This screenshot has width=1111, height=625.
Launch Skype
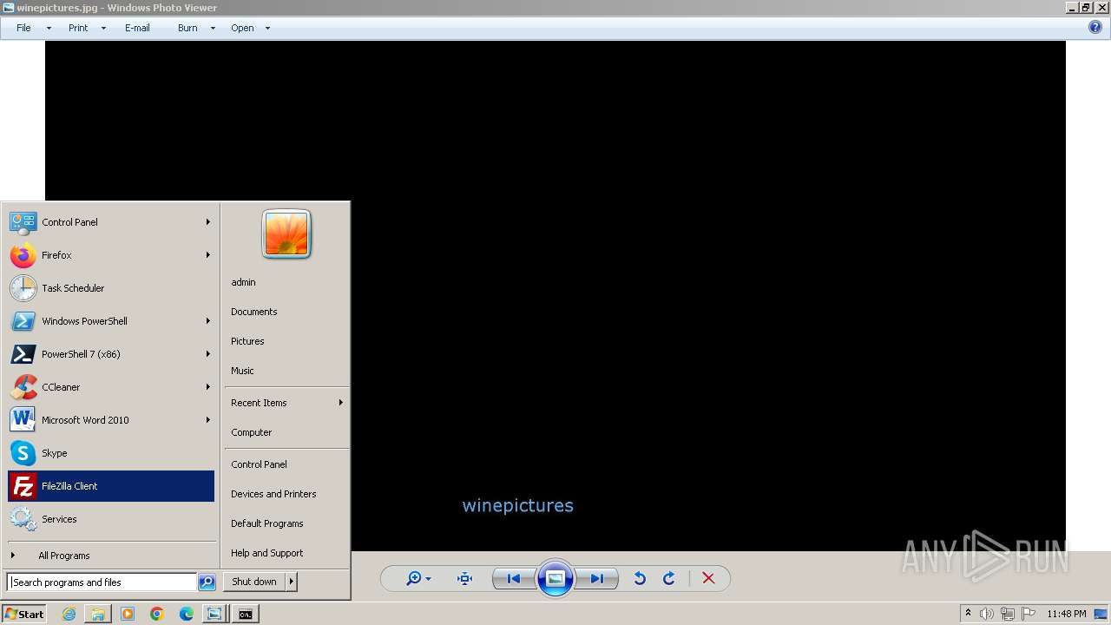(x=111, y=453)
